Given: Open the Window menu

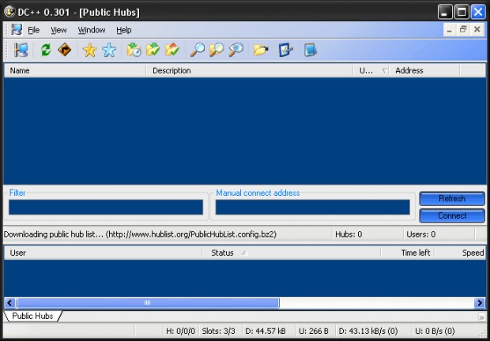Looking at the screenshot, I should [x=92, y=30].
